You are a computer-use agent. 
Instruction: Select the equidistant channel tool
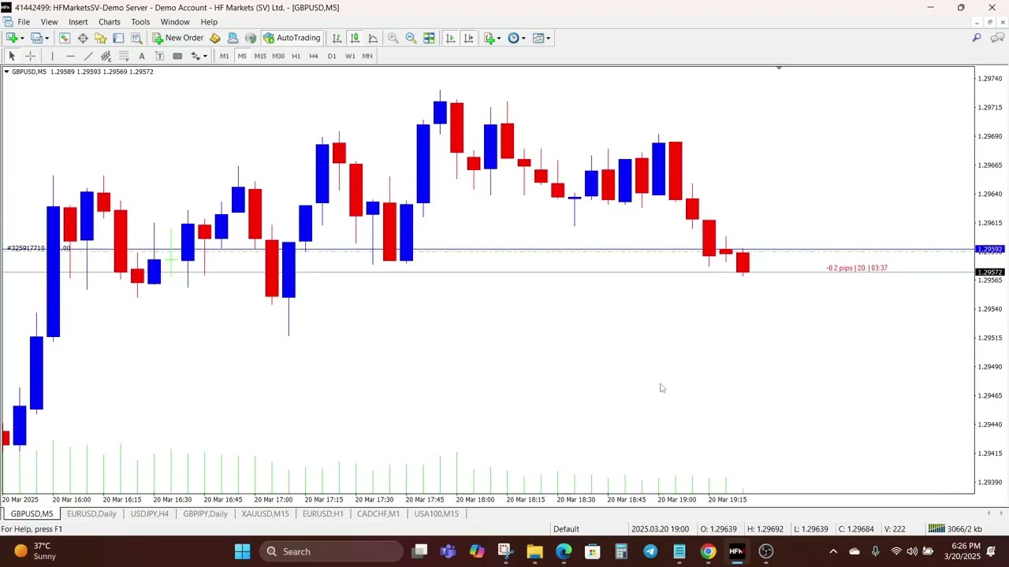(x=106, y=56)
